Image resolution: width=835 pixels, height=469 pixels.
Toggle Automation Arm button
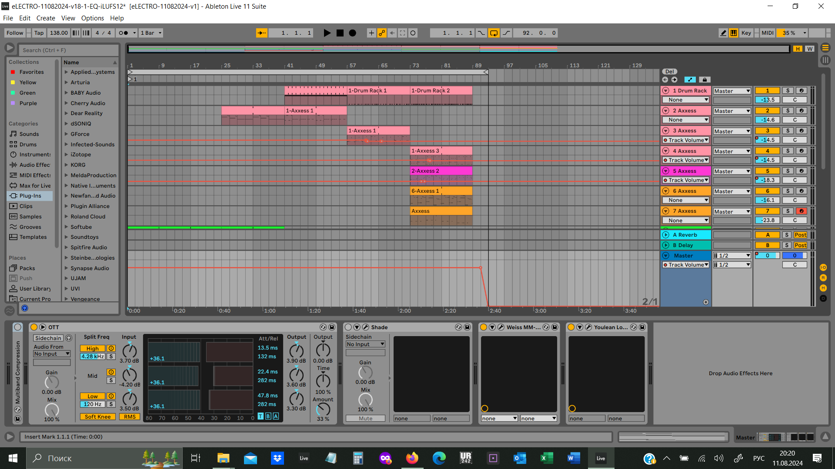(x=382, y=33)
